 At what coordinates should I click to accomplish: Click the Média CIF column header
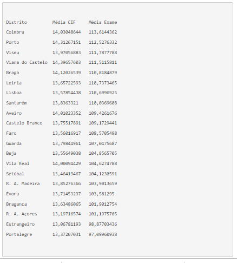(64, 22)
